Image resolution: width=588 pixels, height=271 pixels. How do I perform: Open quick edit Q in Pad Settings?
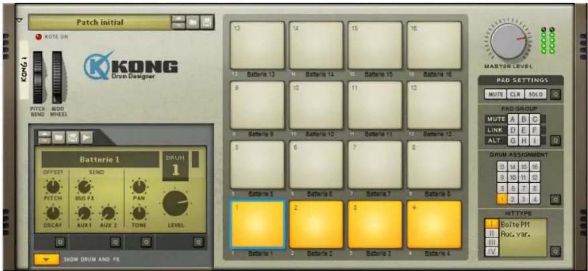coord(555,94)
